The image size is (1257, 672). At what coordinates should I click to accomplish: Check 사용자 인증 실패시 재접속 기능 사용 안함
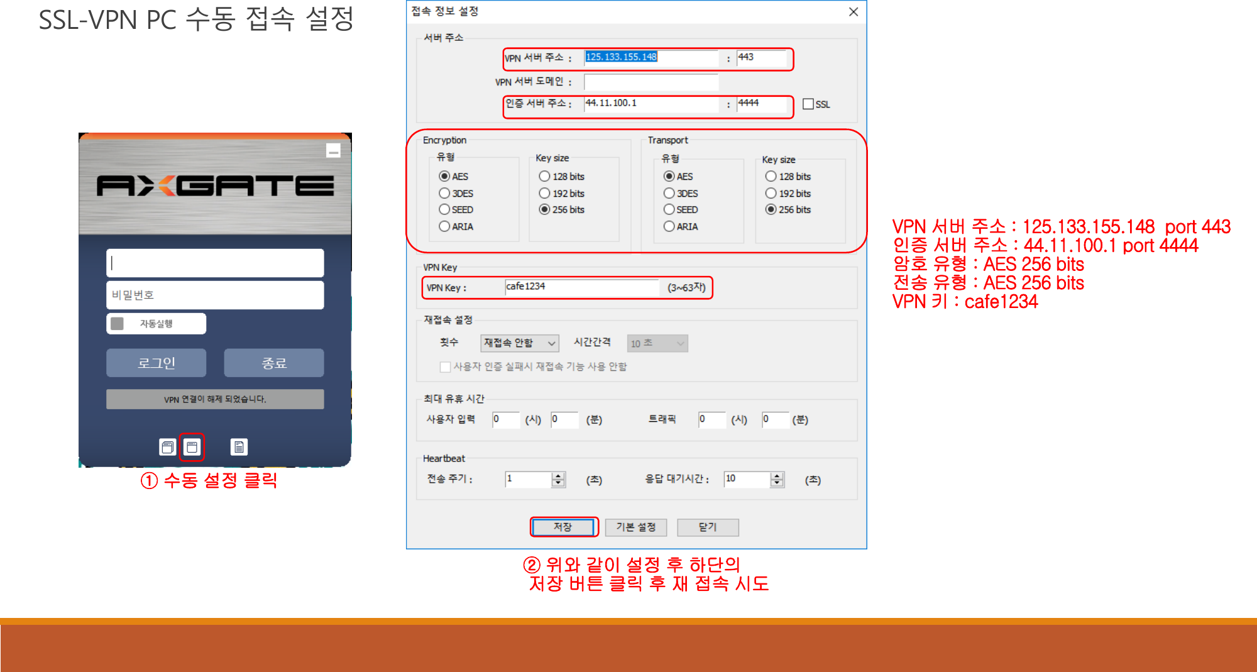coord(444,367)
